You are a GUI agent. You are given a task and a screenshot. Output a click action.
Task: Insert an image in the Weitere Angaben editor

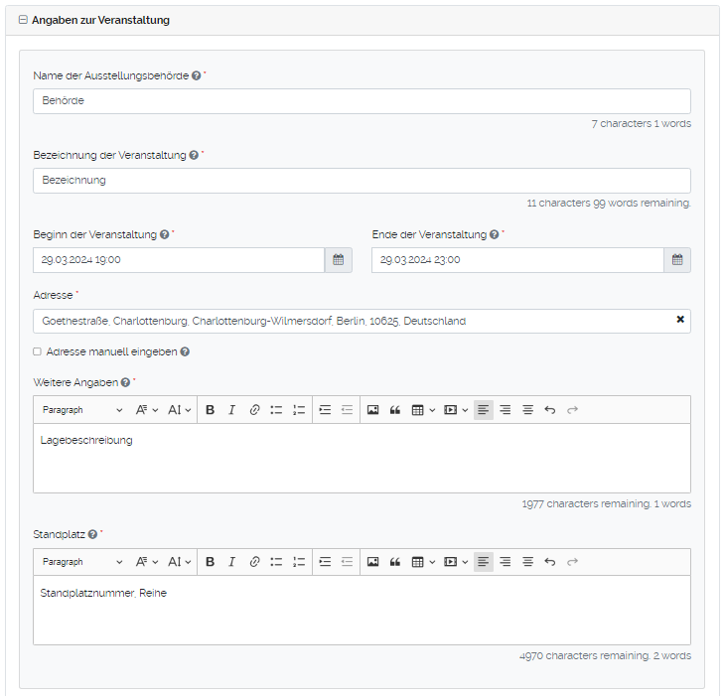pos(372,410)
